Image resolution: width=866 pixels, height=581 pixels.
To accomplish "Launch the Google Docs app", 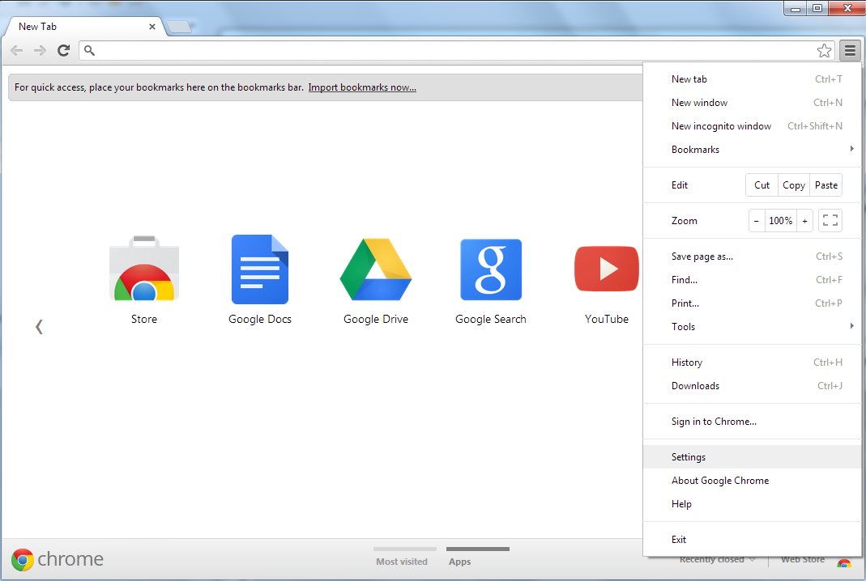I will click(x=259, y=269).
